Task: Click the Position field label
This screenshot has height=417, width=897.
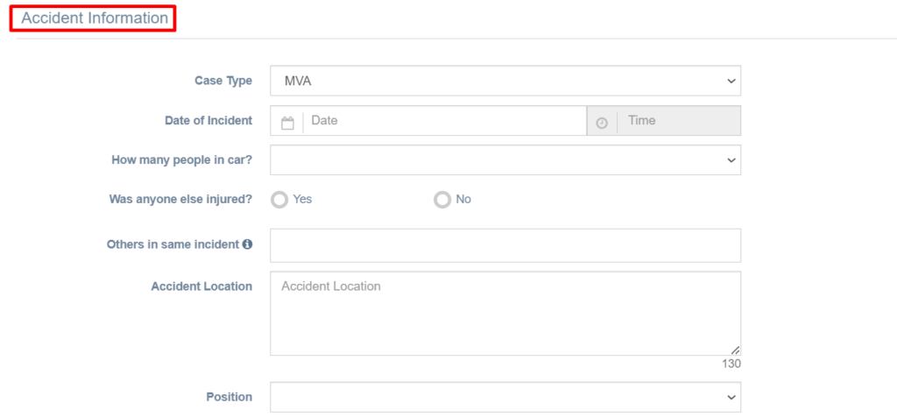Action: (229, 397)
